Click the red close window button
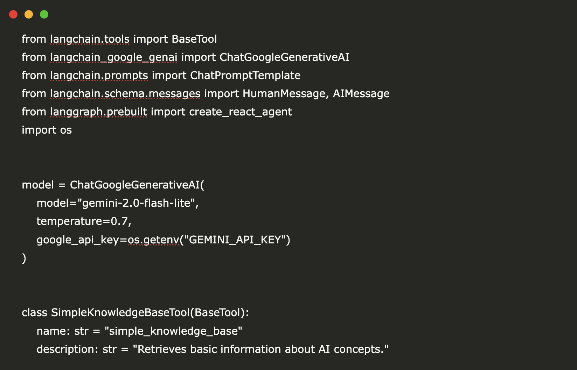577x370 pixels. pos(13,14)
